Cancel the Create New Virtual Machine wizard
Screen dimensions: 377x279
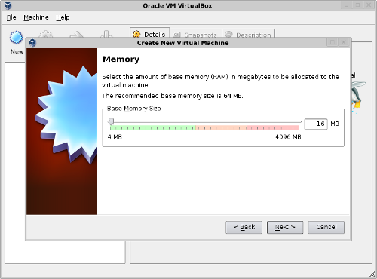tap(326, 227)
